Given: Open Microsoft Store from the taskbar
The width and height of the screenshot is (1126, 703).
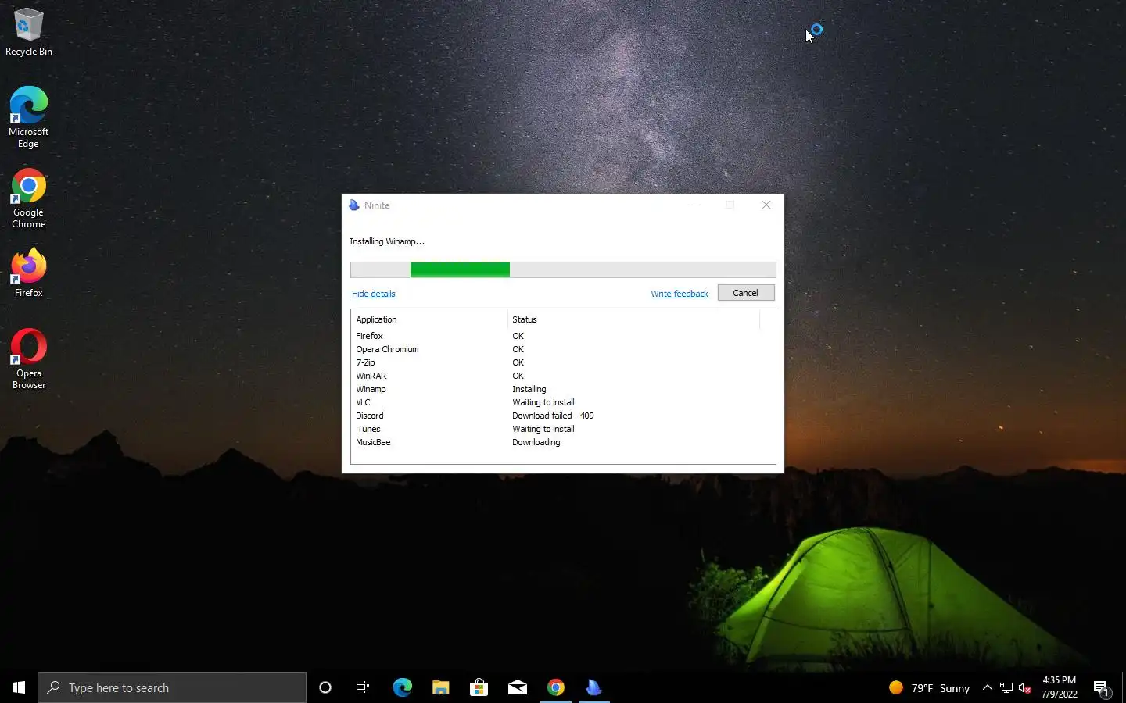Looking at the screenshot, I should (x=479, y=687).
